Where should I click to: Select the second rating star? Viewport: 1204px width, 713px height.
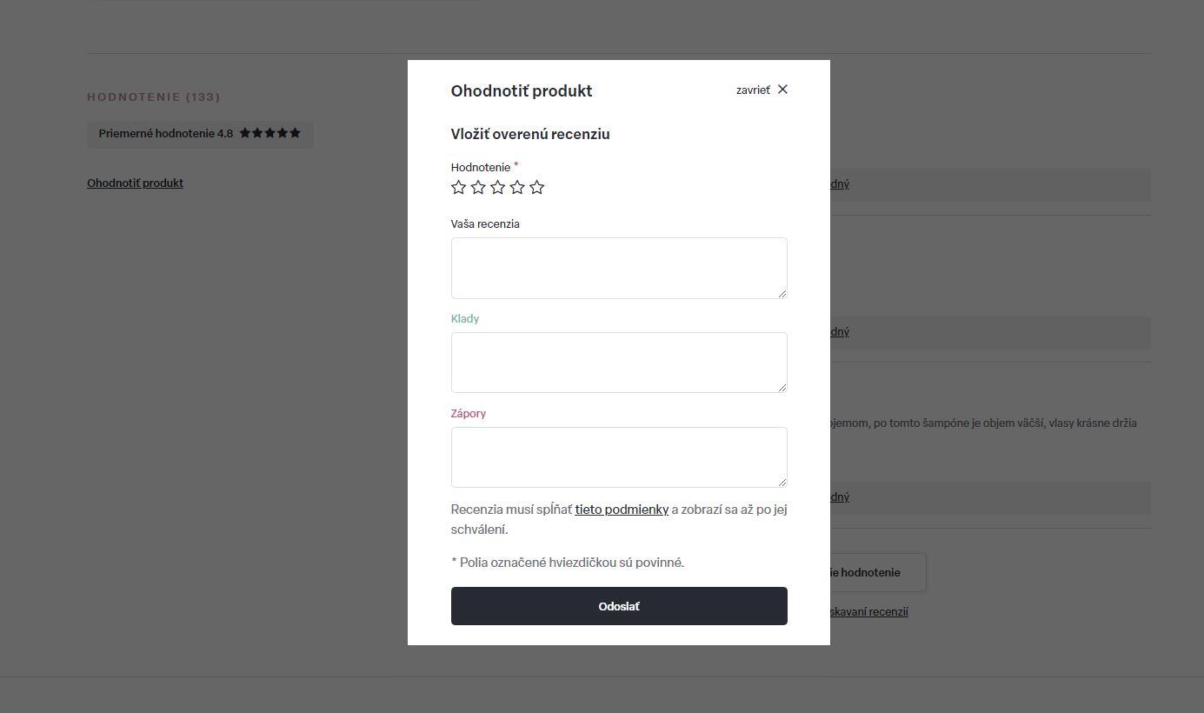pyautogui.click(x=478, y=187)
